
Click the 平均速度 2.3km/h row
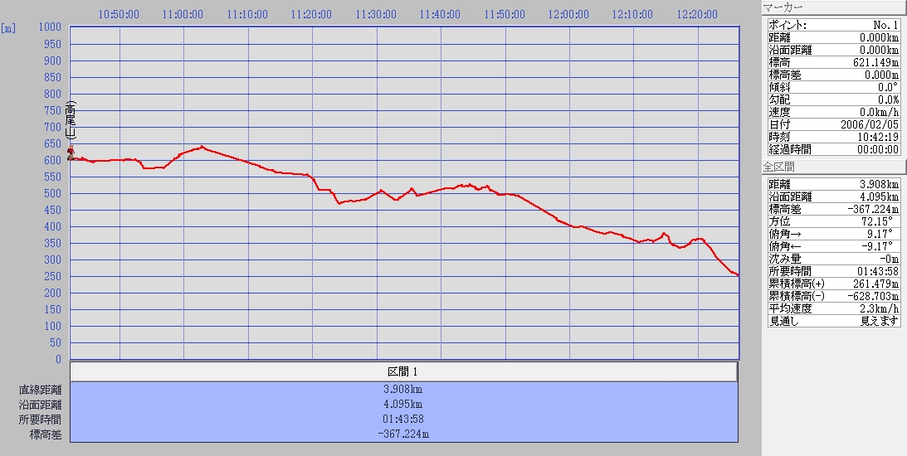click(x=833, y=308)
